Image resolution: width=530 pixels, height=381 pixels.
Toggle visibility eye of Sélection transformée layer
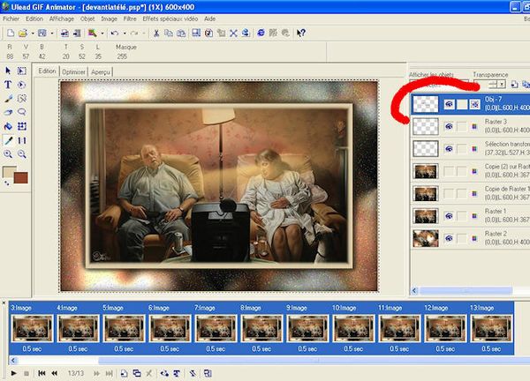tap(449, 149)
